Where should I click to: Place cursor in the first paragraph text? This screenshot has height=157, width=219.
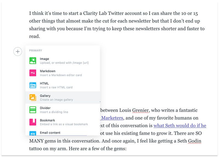coord(117,25)
